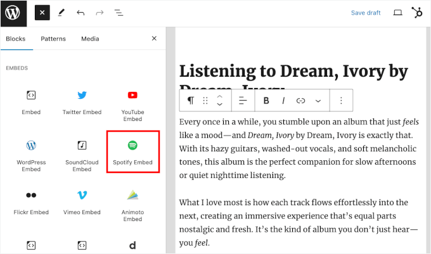Screen dimensions: 431x254
Task: Pick the WordPress Embed block
Action: [x=31, y=151]
